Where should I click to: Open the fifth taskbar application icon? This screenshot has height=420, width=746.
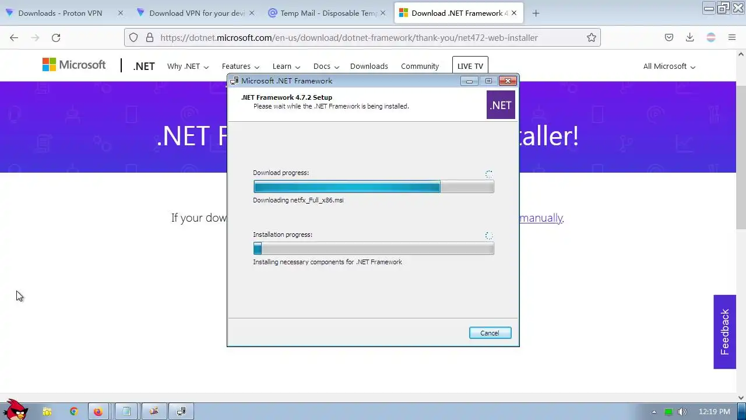(x=154, y=411)
